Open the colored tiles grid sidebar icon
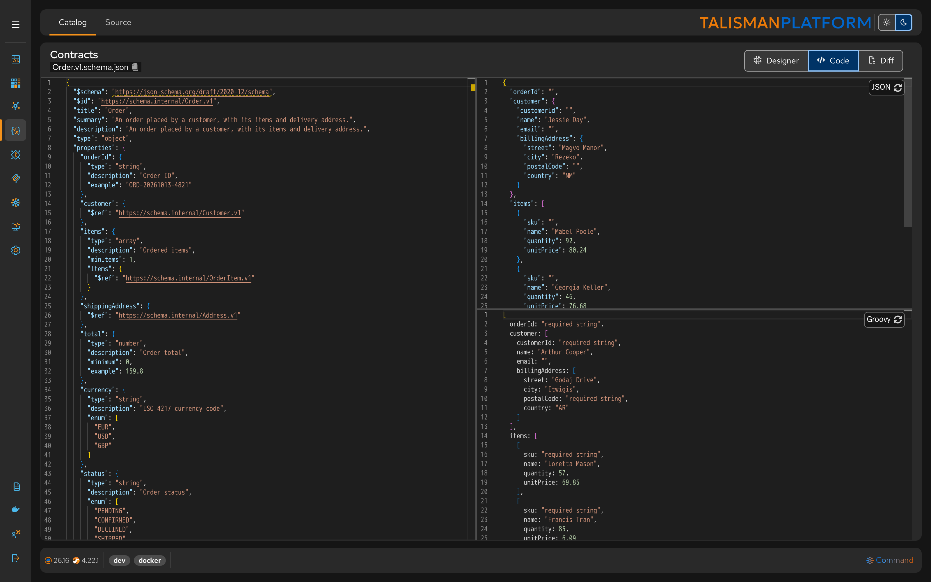931x582 pixels. [15, 83]
